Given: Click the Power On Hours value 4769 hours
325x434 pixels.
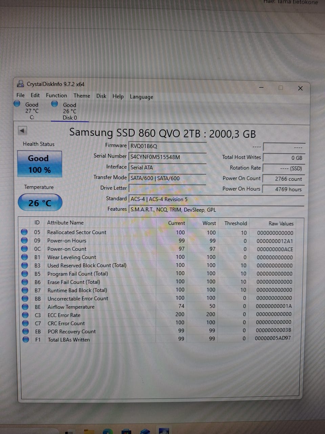Looking at the screenshot, I should [284, 189].
